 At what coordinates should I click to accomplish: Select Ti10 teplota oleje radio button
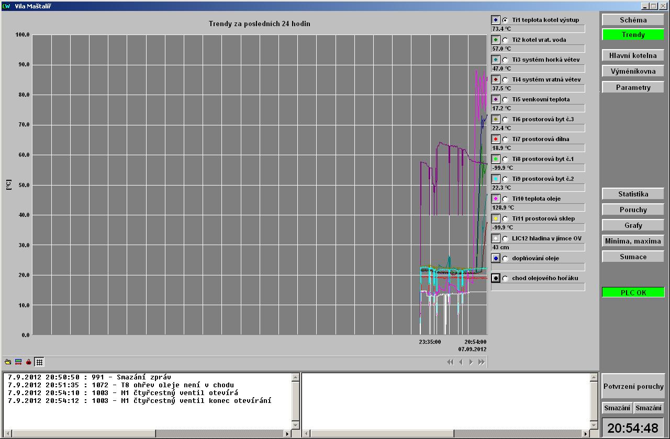(x=505, y=199)
